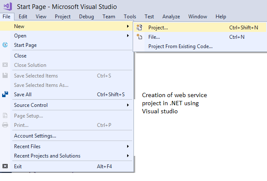Choose Exit in the File menu
The image size is (267, 181).
pos(66,167)
